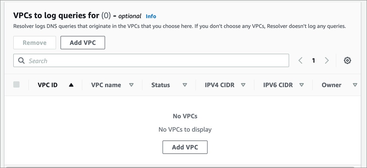The image size is (367, 168).
Task: Click the greyed-out Remove button
Action: click(35, 43)
